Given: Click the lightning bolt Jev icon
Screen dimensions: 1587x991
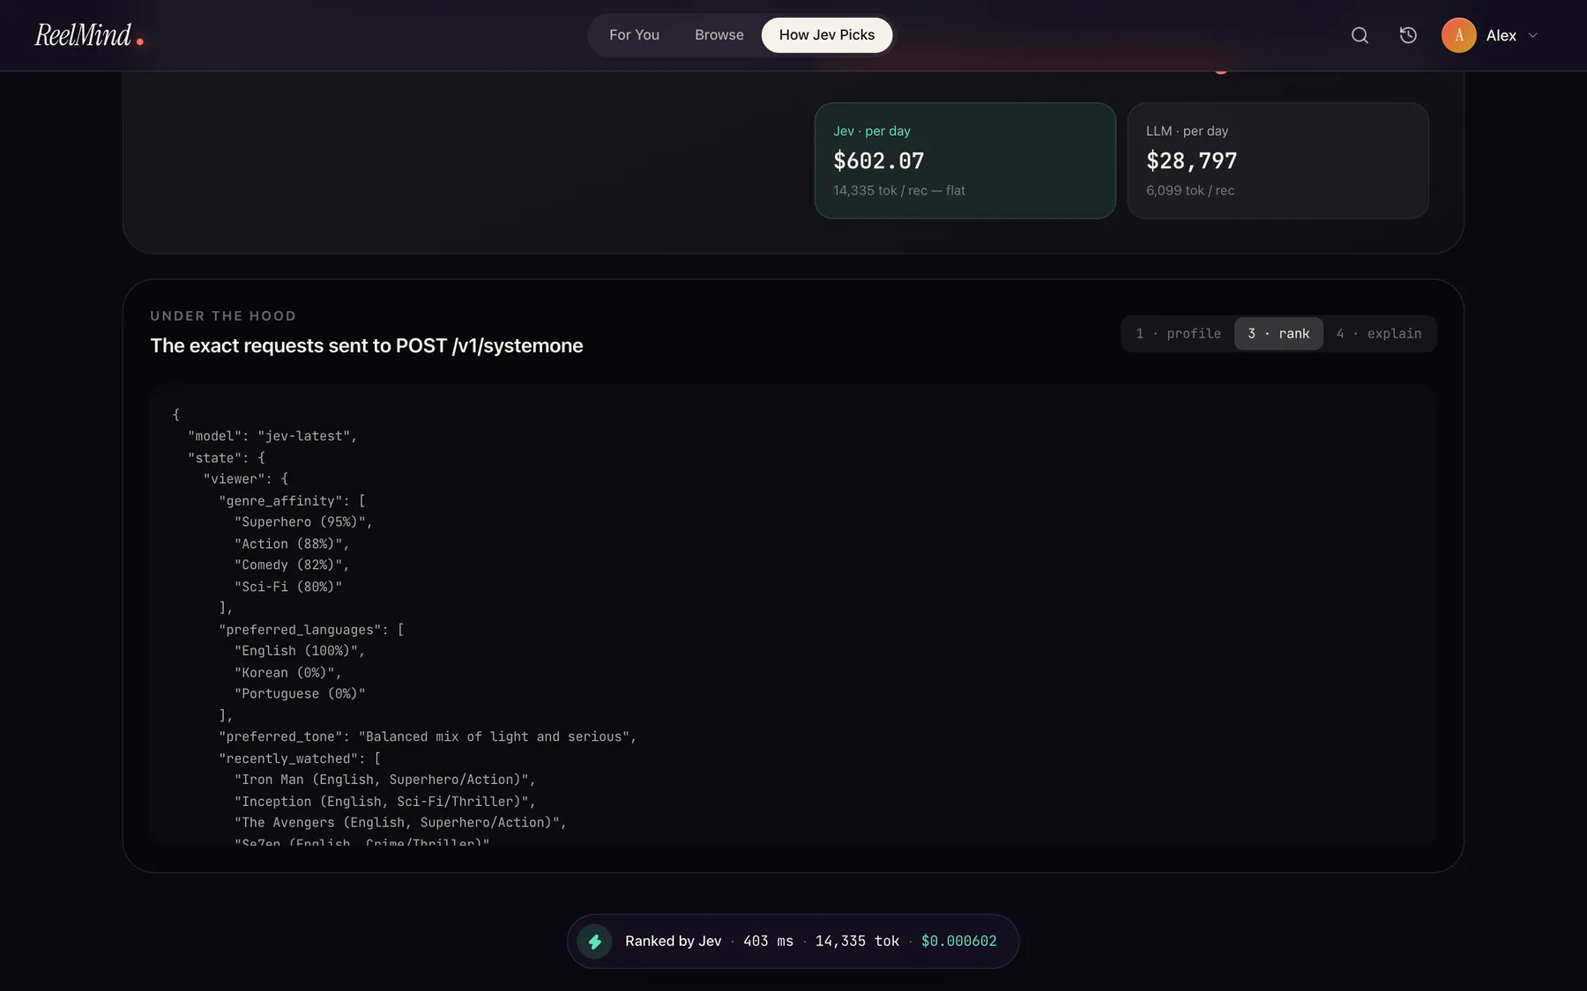Looking at the screenshot, I should point(594,942).
